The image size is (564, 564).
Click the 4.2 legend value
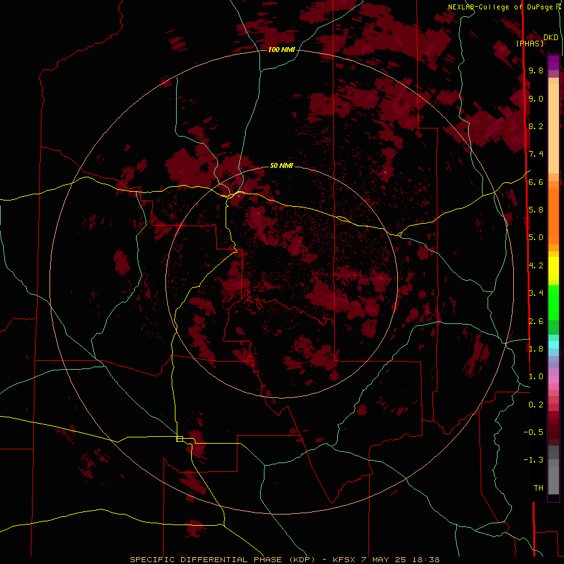tap(536, 266)
